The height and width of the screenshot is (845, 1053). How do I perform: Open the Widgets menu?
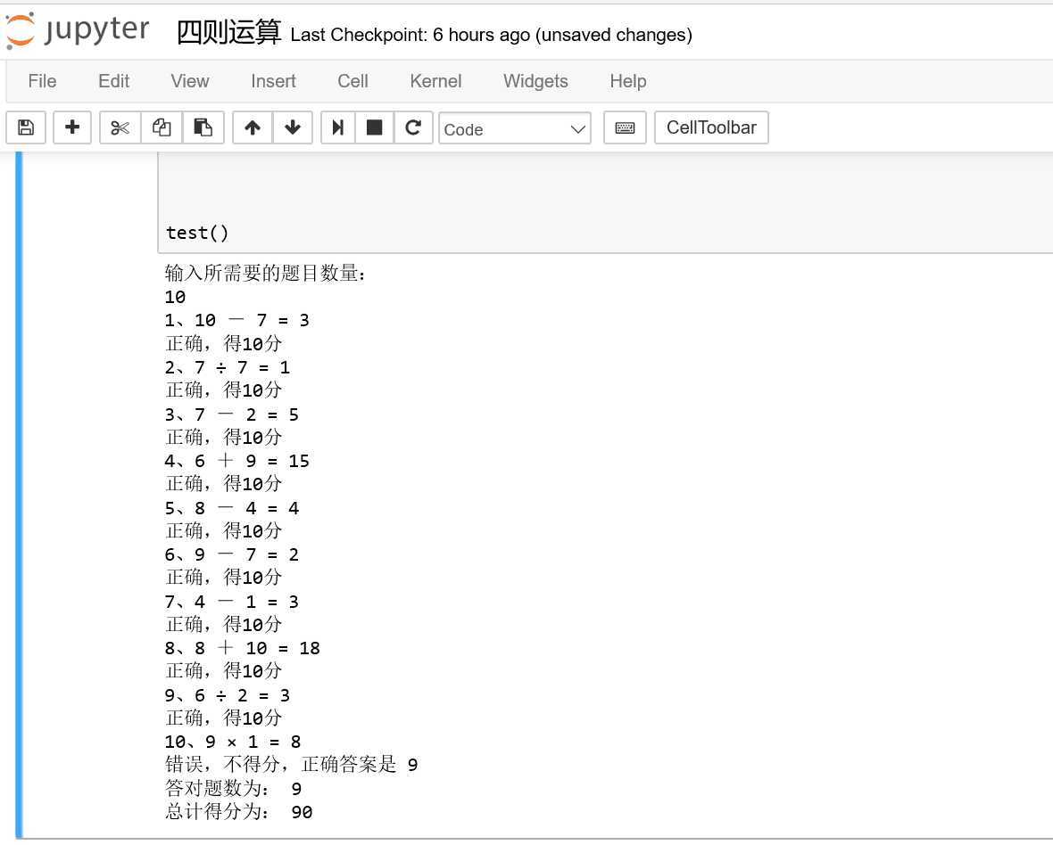coord(535,81)
